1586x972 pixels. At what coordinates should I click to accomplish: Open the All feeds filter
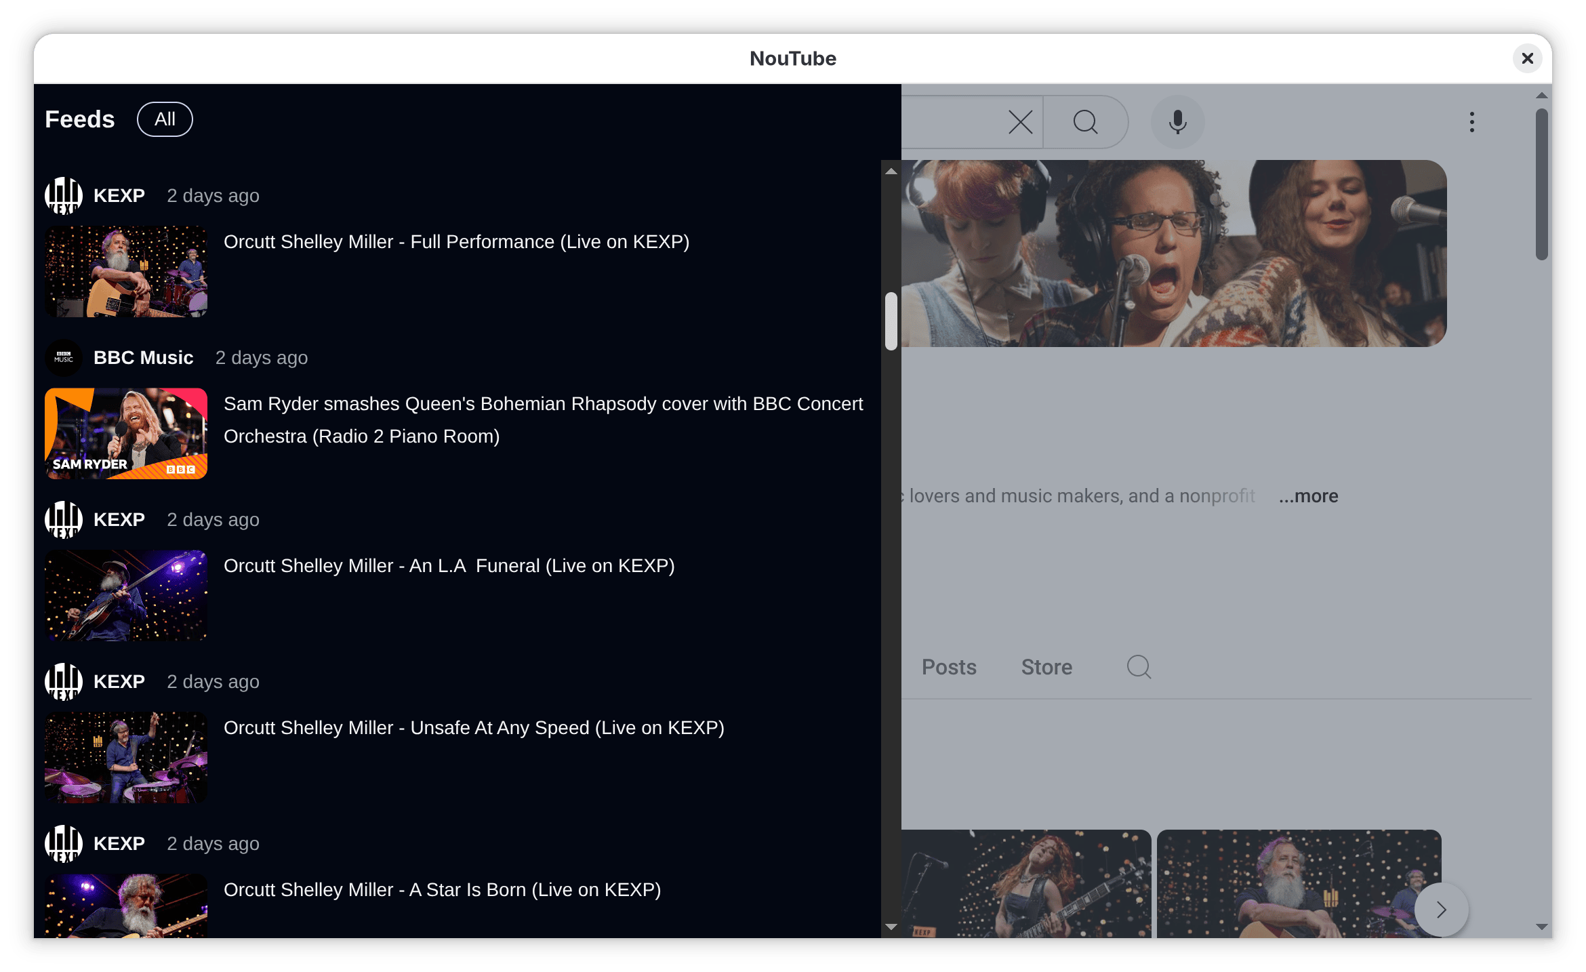point(165,119)
